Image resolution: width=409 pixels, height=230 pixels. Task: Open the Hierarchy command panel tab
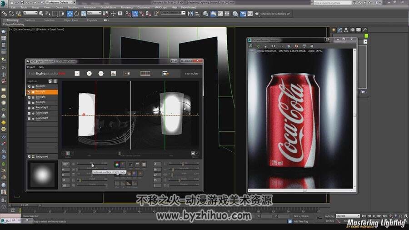(346, 30)
